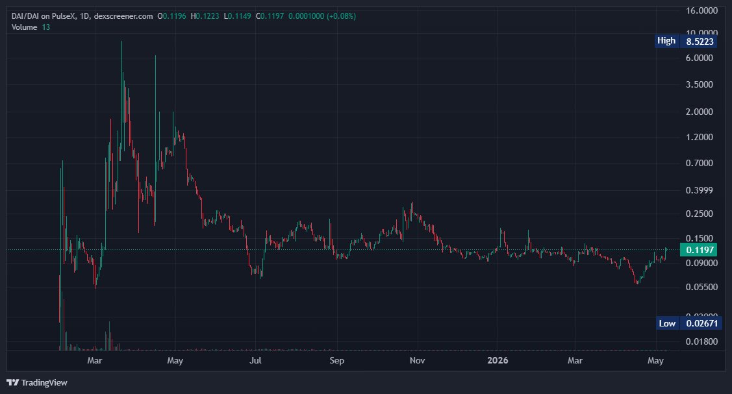Image resolution: width=732 pixels, height=394 pixels.
Task: Click the Volume indicator label
Action: (24, 27)
